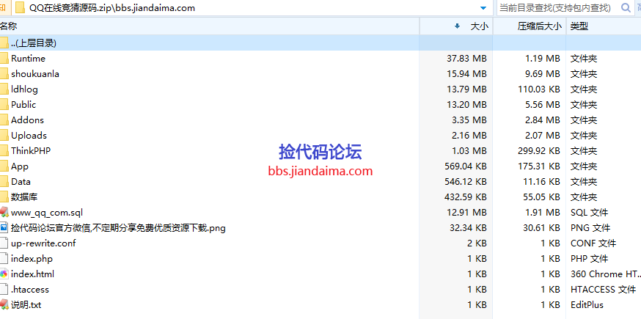Click the index.php file icon
The image size is (641, 319).
coord(4,258)
